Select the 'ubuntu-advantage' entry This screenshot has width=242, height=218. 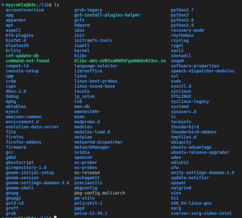(191, 147)
